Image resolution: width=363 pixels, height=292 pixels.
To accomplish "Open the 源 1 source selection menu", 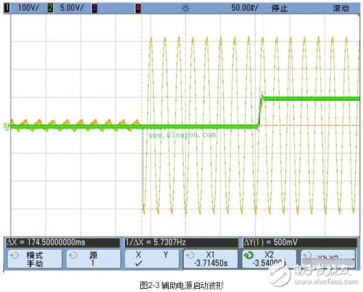I will pos(94,259).
